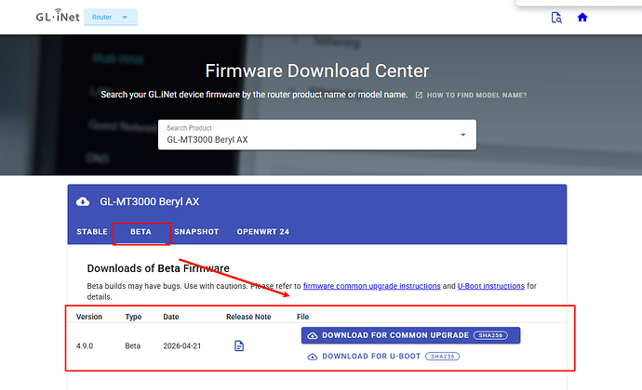Click the Firmware Download Center title

317,71
